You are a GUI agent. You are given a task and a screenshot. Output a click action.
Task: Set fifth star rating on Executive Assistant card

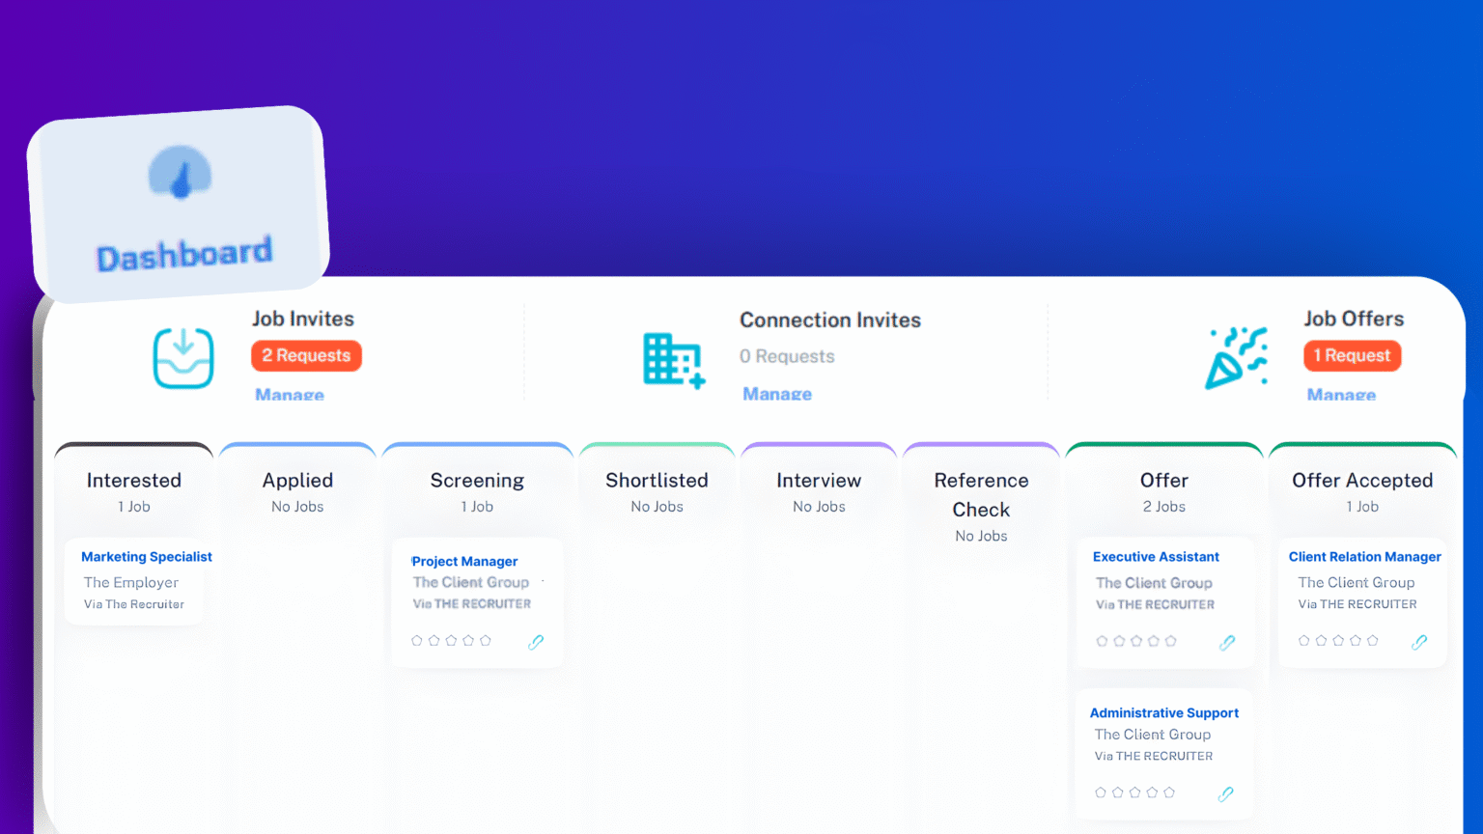[1171, 641]
